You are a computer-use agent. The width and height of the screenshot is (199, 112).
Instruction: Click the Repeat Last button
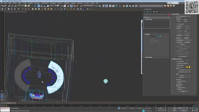(183, 16)
